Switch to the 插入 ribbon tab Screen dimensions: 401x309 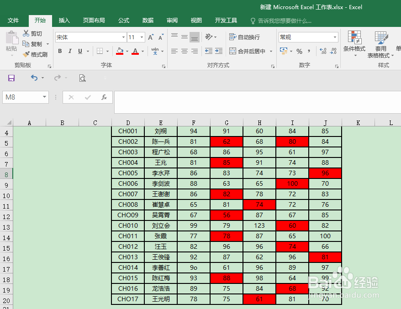pyautogui.click(x=63, y=20)
